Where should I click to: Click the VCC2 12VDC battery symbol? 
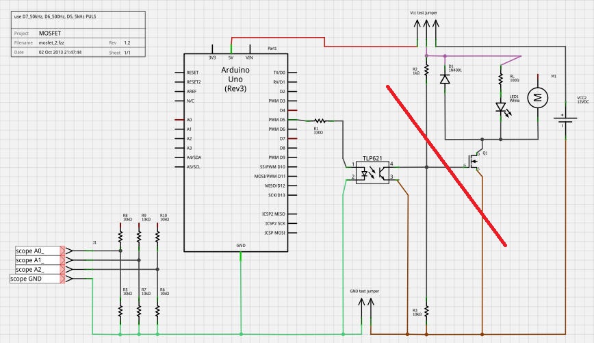coord(565,120)
